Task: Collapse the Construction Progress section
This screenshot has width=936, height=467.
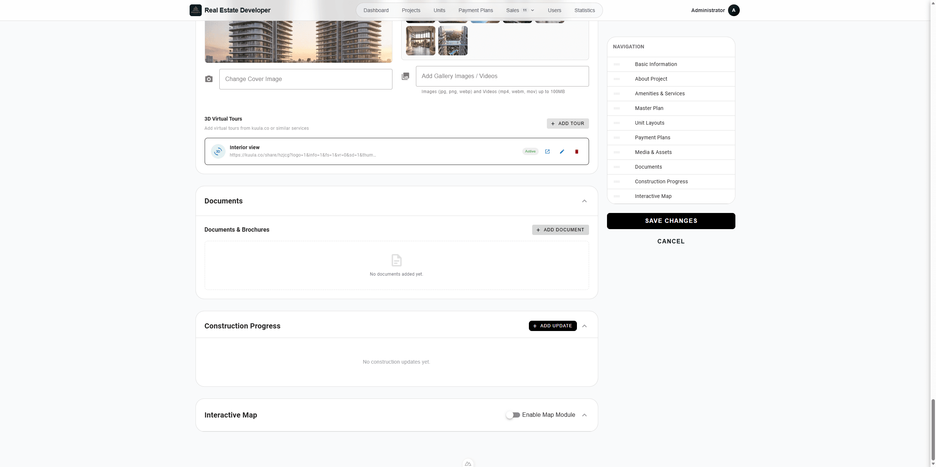Action: coord(584,326)
